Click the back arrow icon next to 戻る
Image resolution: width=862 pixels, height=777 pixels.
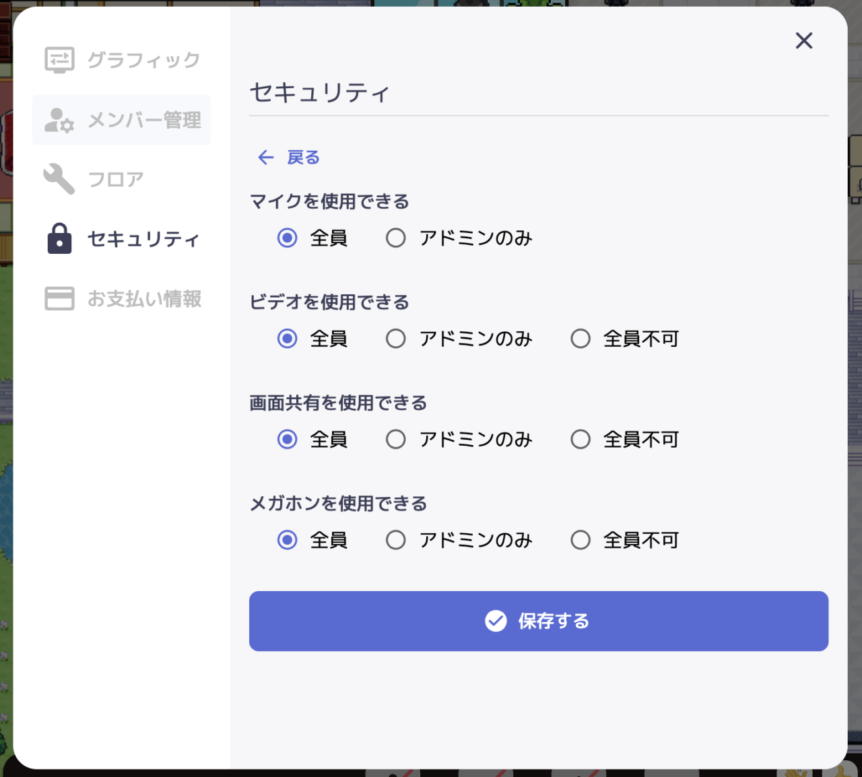265,158
